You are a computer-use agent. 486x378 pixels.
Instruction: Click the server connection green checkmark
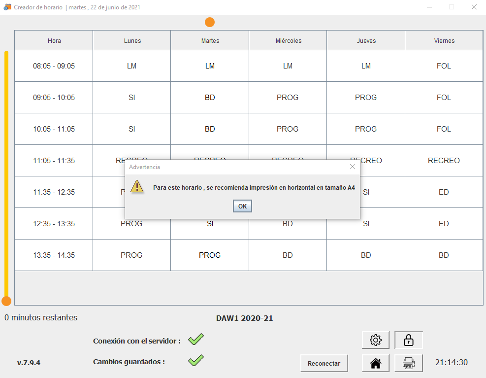point(195,339)
